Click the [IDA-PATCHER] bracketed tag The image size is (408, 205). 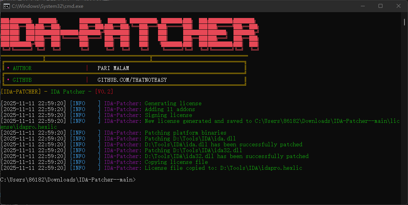tap(20, 92)
